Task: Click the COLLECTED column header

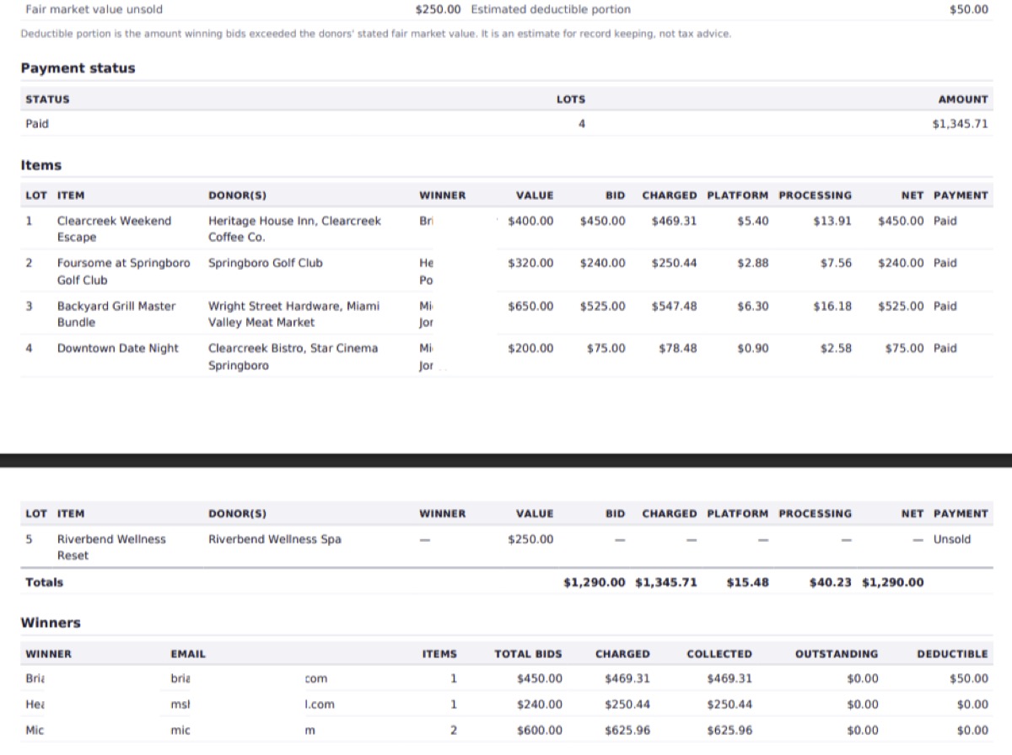Action: 719,654
